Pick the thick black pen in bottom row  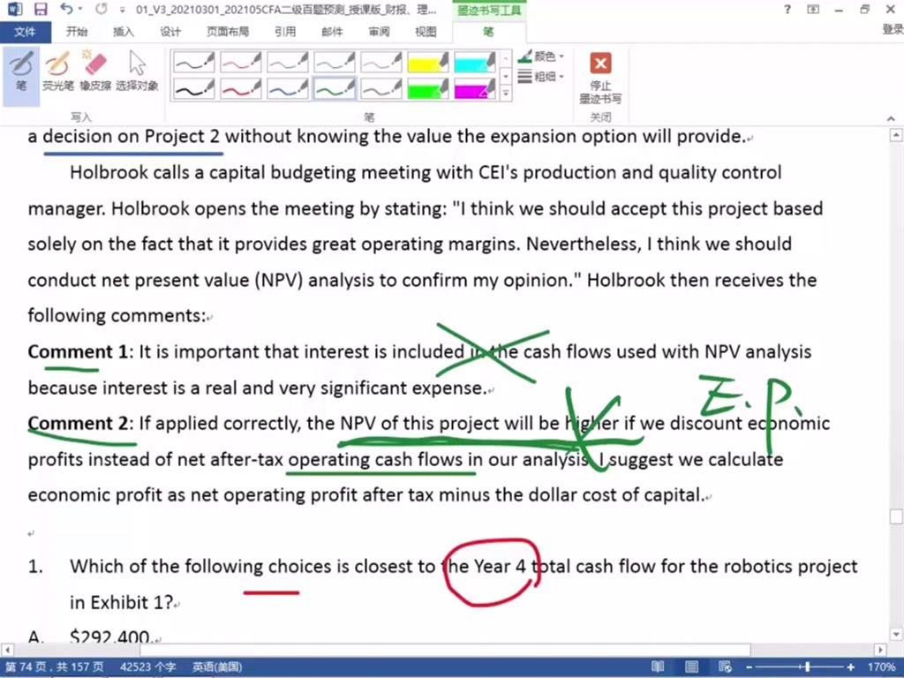[194, 89]
